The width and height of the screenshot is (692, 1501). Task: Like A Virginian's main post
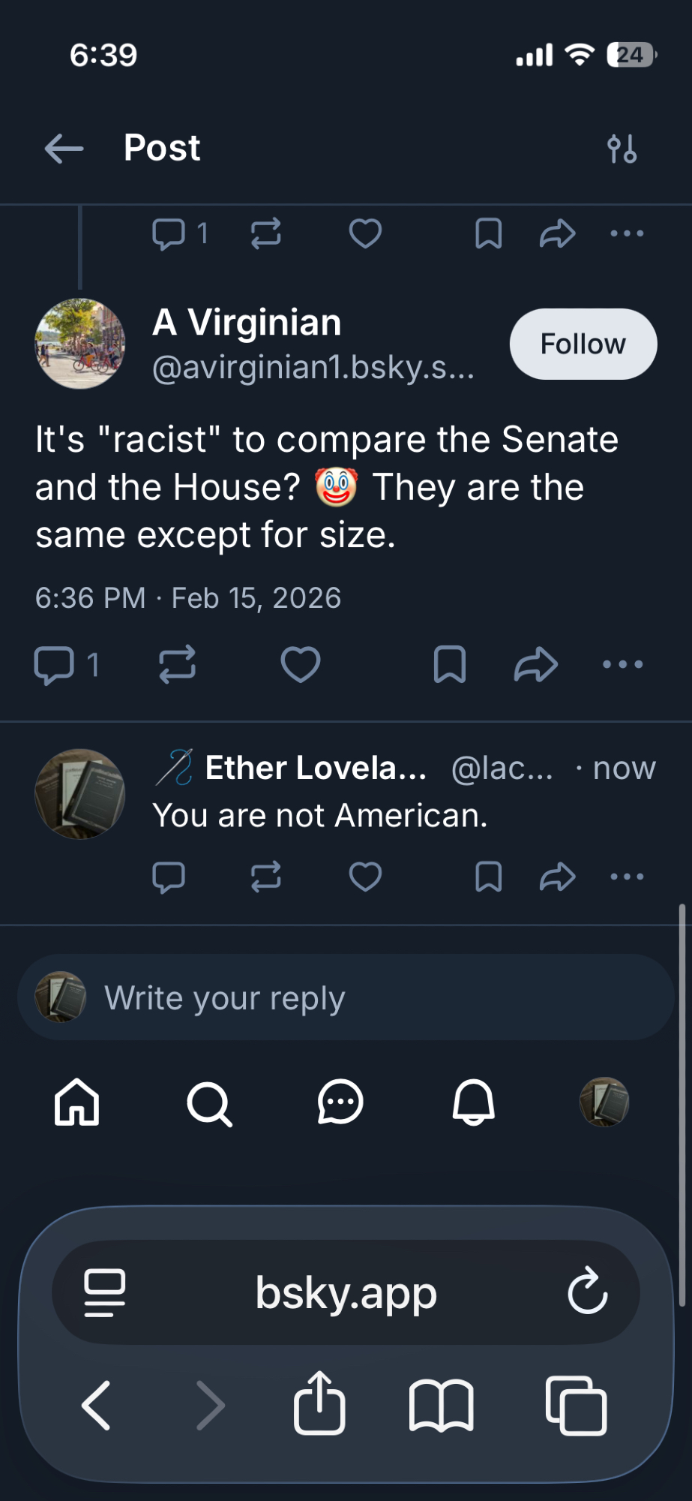(x=301, y=664)
